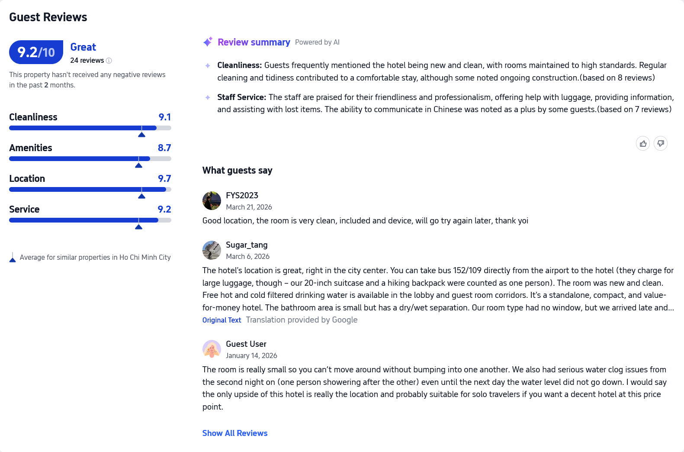Click the similar properties legend marker icon
Viewport: 684px width, 452px height.
click(13, 258)
